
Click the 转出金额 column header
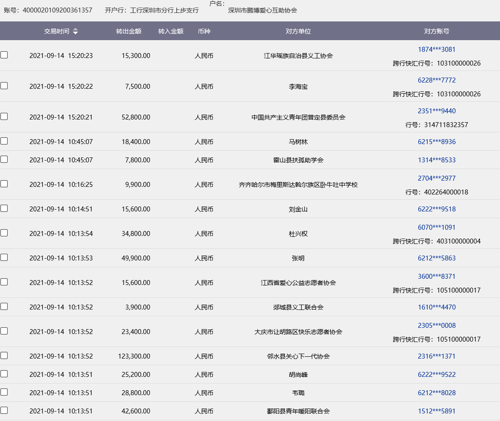tap(129, 31)
